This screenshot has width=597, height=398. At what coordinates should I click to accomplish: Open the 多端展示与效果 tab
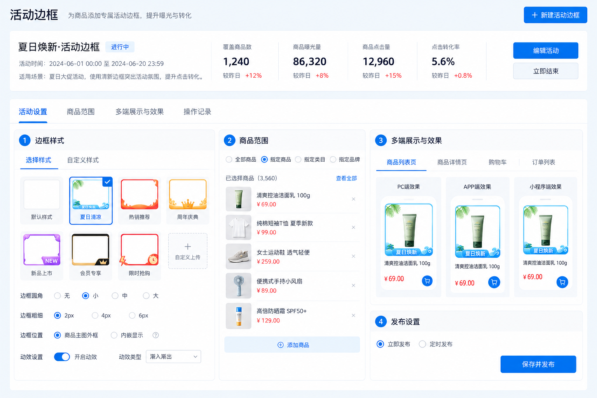[140, 112]
